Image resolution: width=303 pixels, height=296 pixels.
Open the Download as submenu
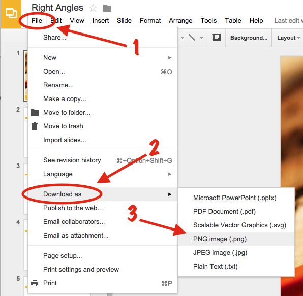point(103,194)
